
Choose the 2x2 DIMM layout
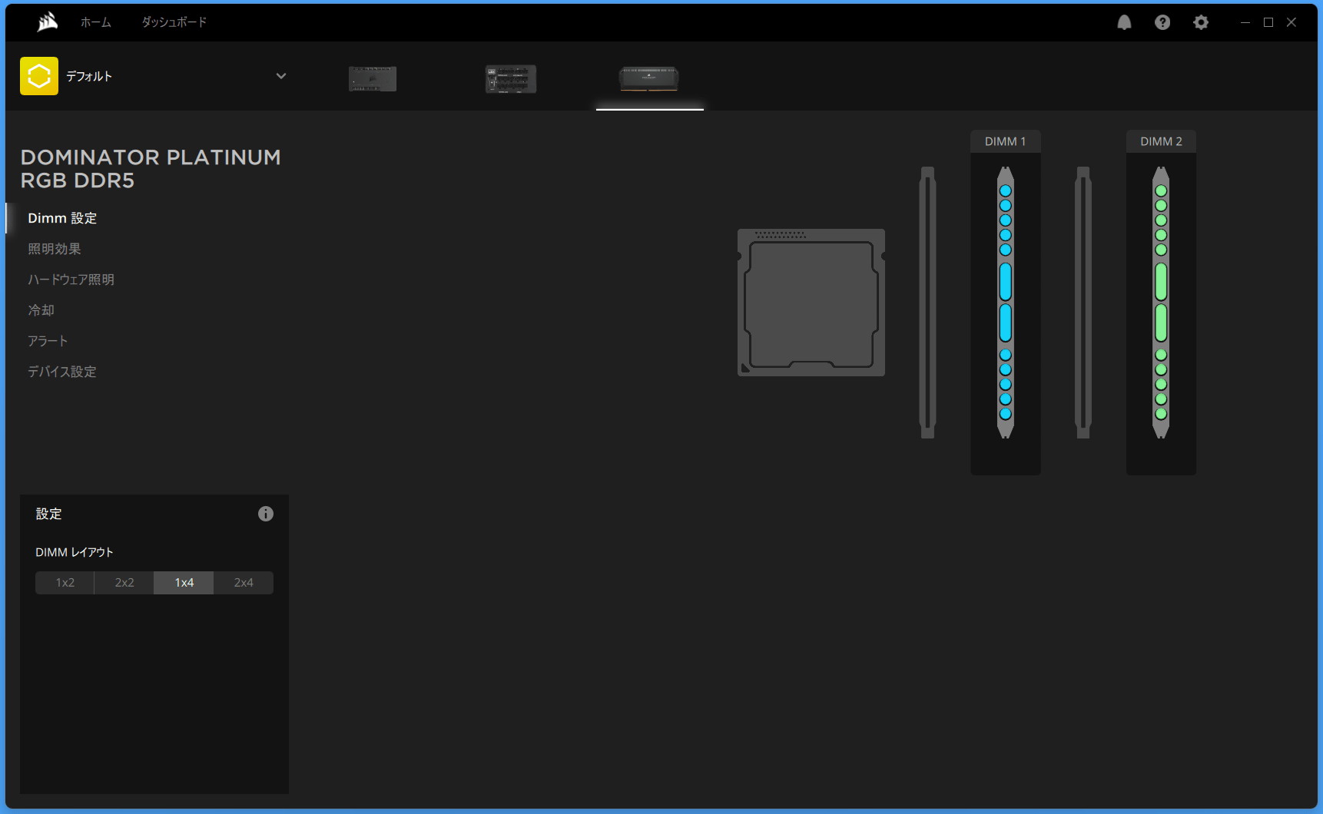pos(124,583)
